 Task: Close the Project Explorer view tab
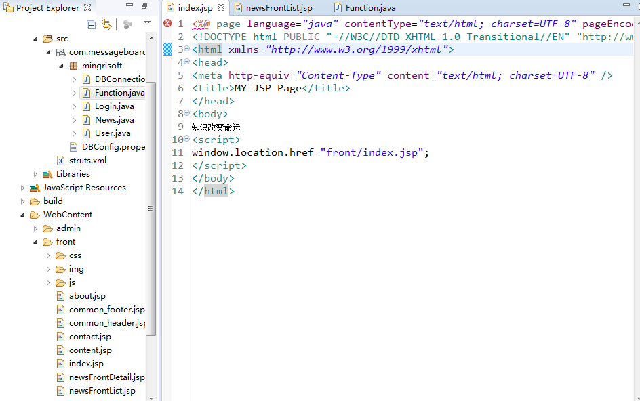point(87,7)
